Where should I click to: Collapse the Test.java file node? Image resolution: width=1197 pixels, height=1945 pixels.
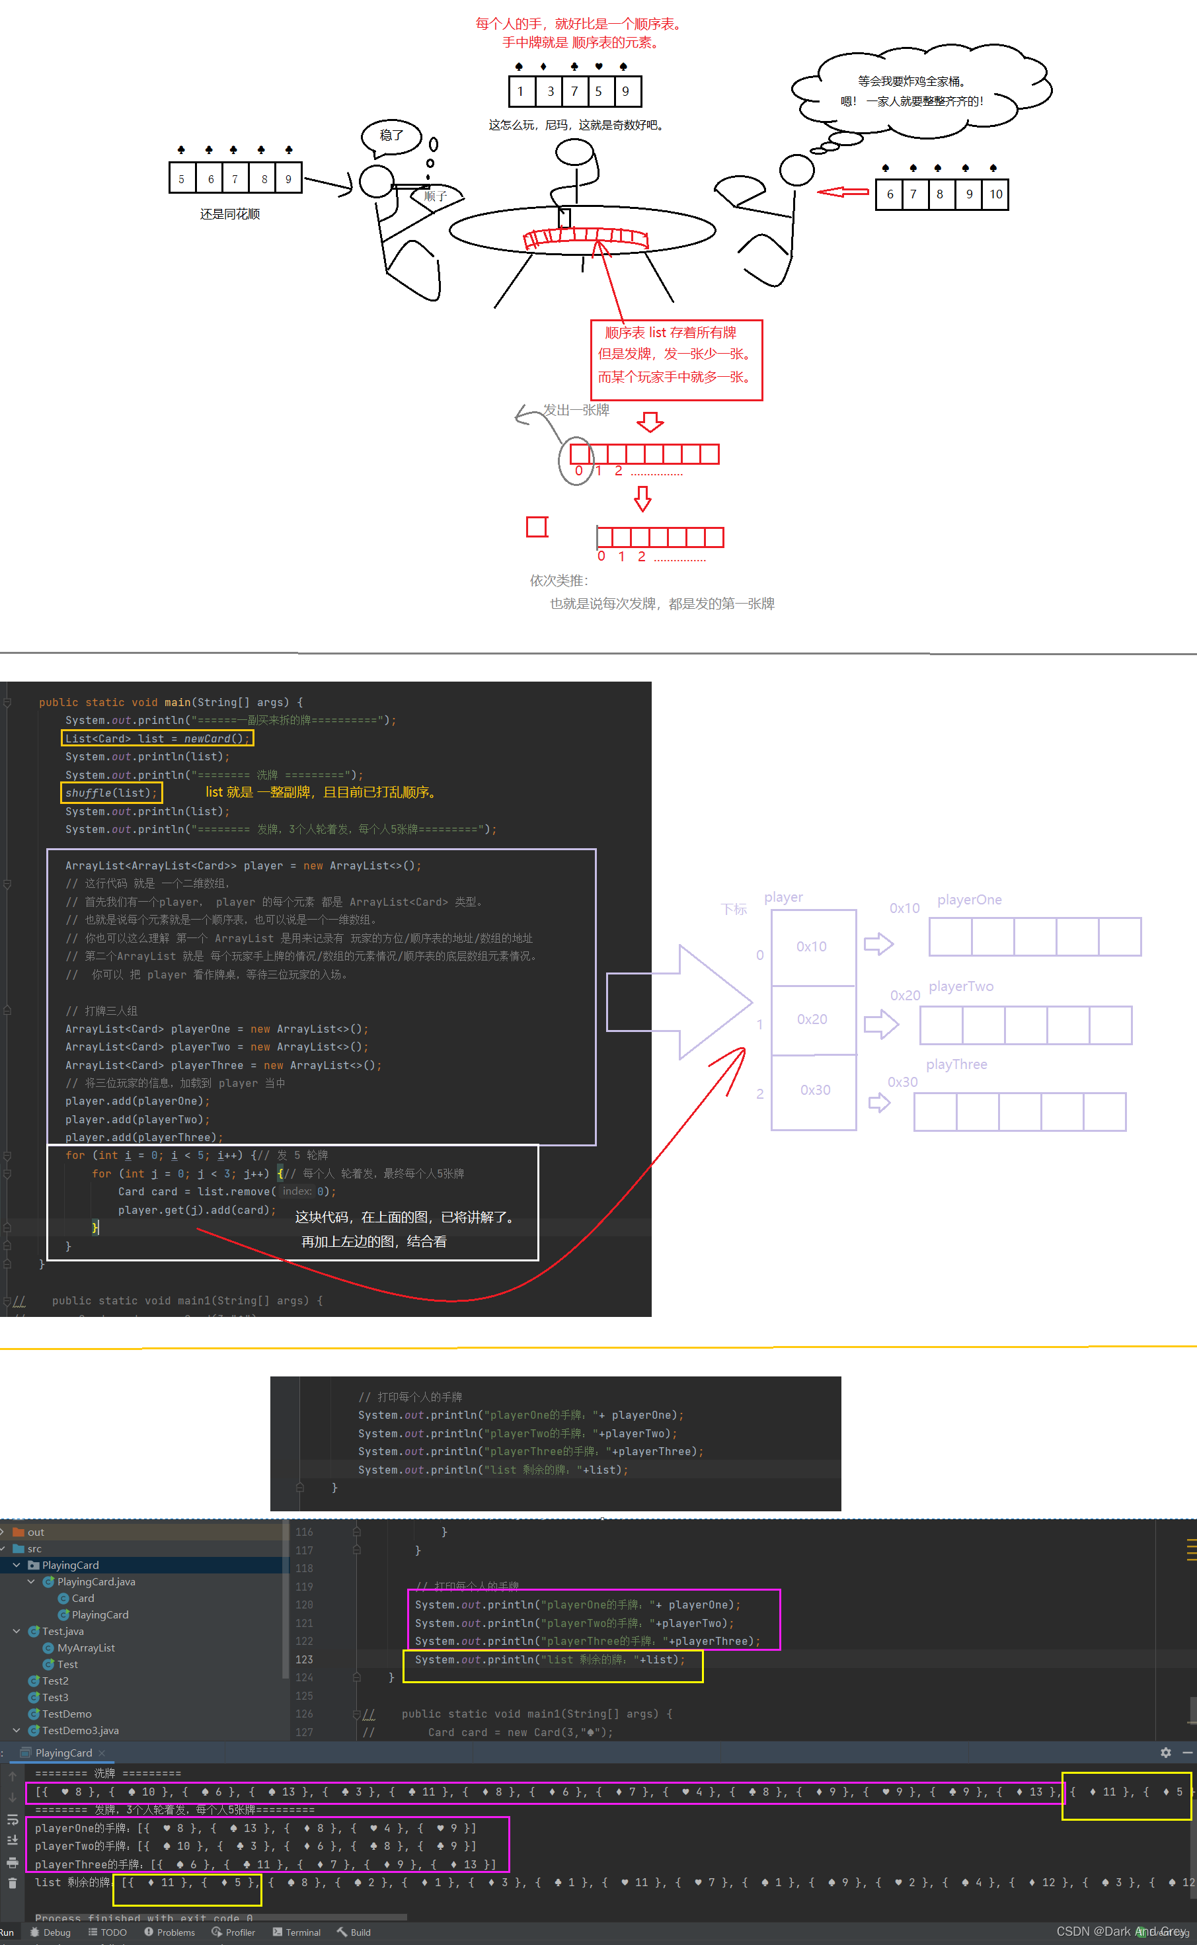coord(17,1631)
